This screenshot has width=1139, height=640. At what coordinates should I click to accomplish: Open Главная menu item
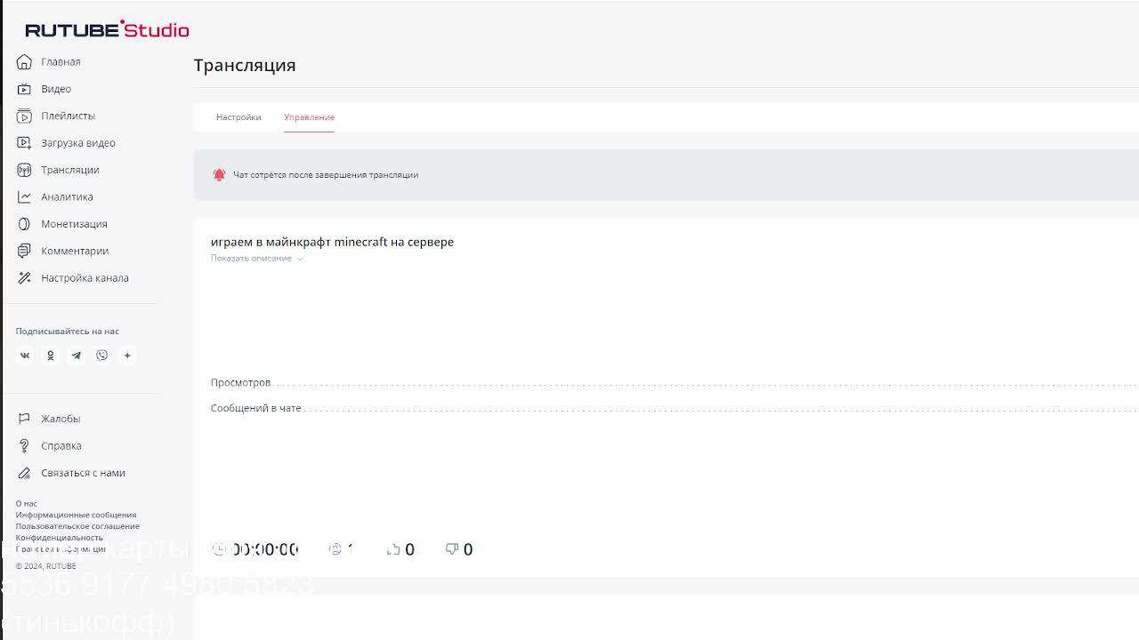61,62
